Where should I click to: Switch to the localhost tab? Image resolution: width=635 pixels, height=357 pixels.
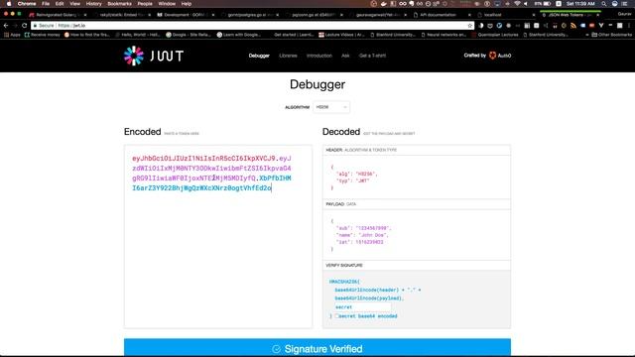[x=506, y=15]
